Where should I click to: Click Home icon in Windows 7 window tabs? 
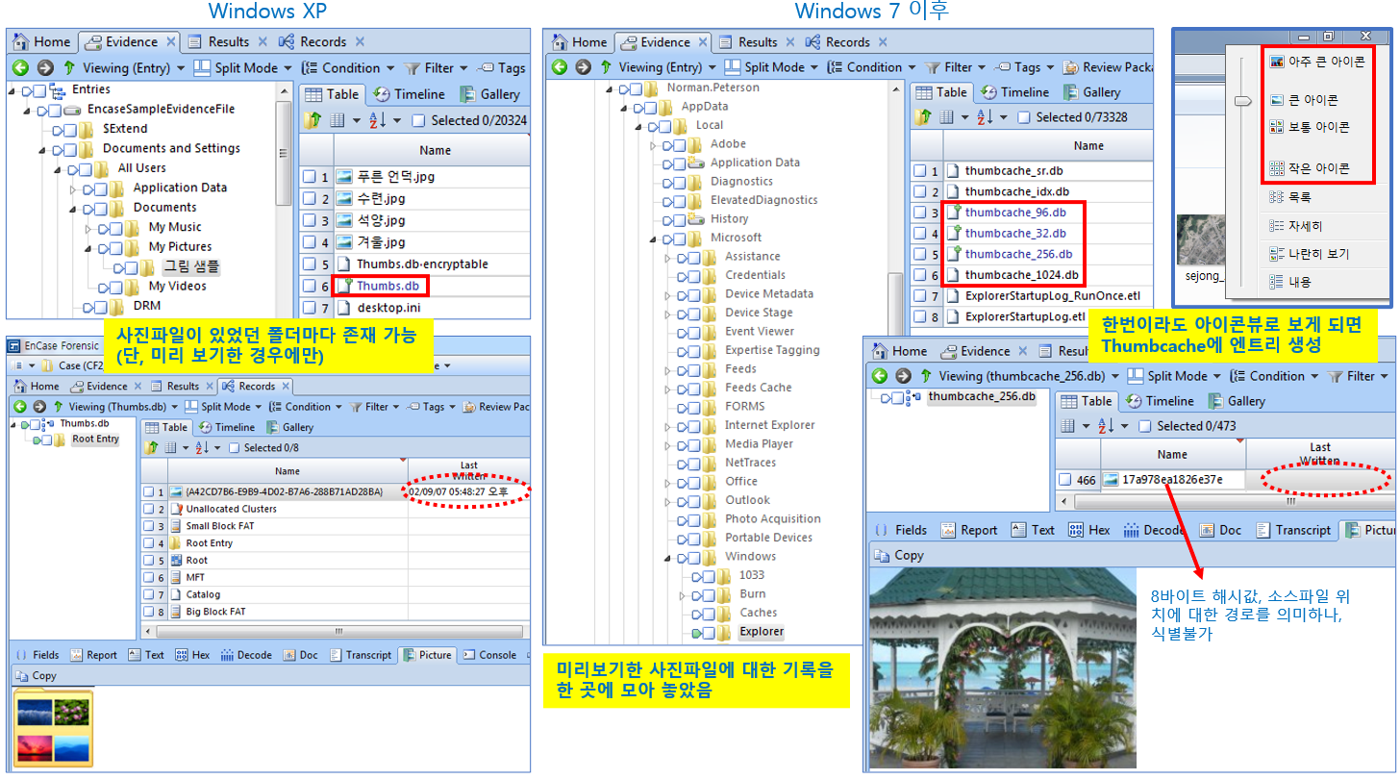pos(559,42)
